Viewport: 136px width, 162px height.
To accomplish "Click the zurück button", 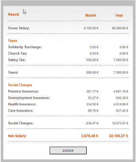I will click(68, 150).
